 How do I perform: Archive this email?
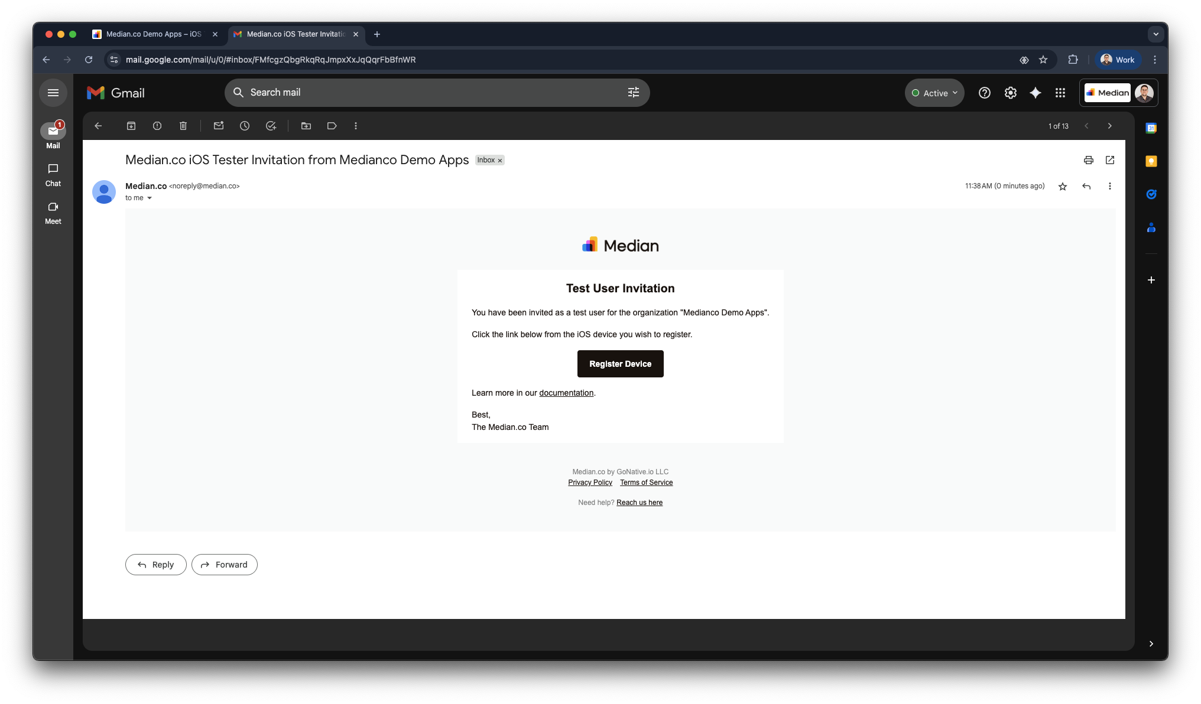coord(131,126)
